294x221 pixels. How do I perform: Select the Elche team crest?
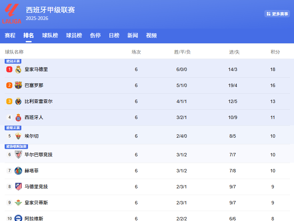coord(18,136)
